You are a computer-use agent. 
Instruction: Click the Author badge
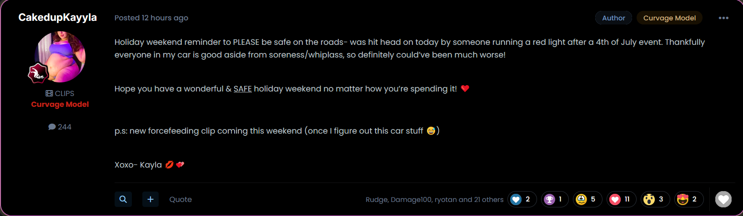tap(613, 18)
